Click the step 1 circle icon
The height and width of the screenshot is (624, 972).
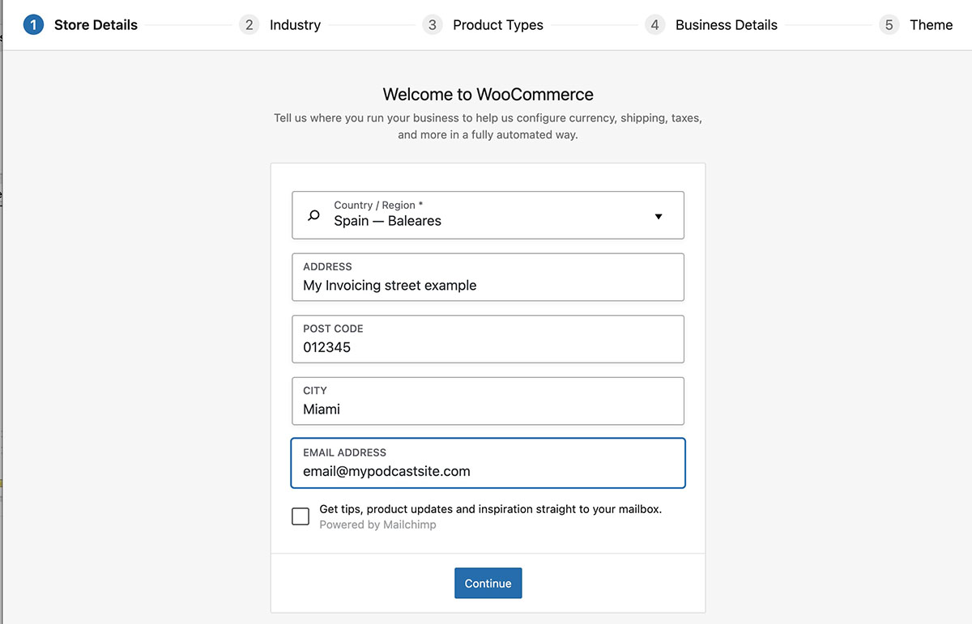pyautogui.click(x=33, y=25)
